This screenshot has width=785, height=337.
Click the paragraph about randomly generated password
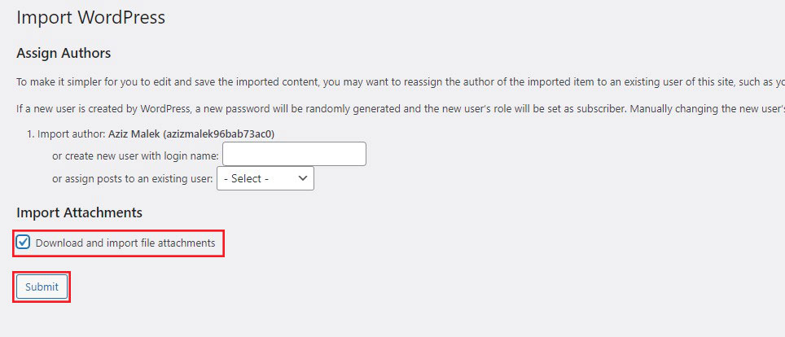[401, 108]
